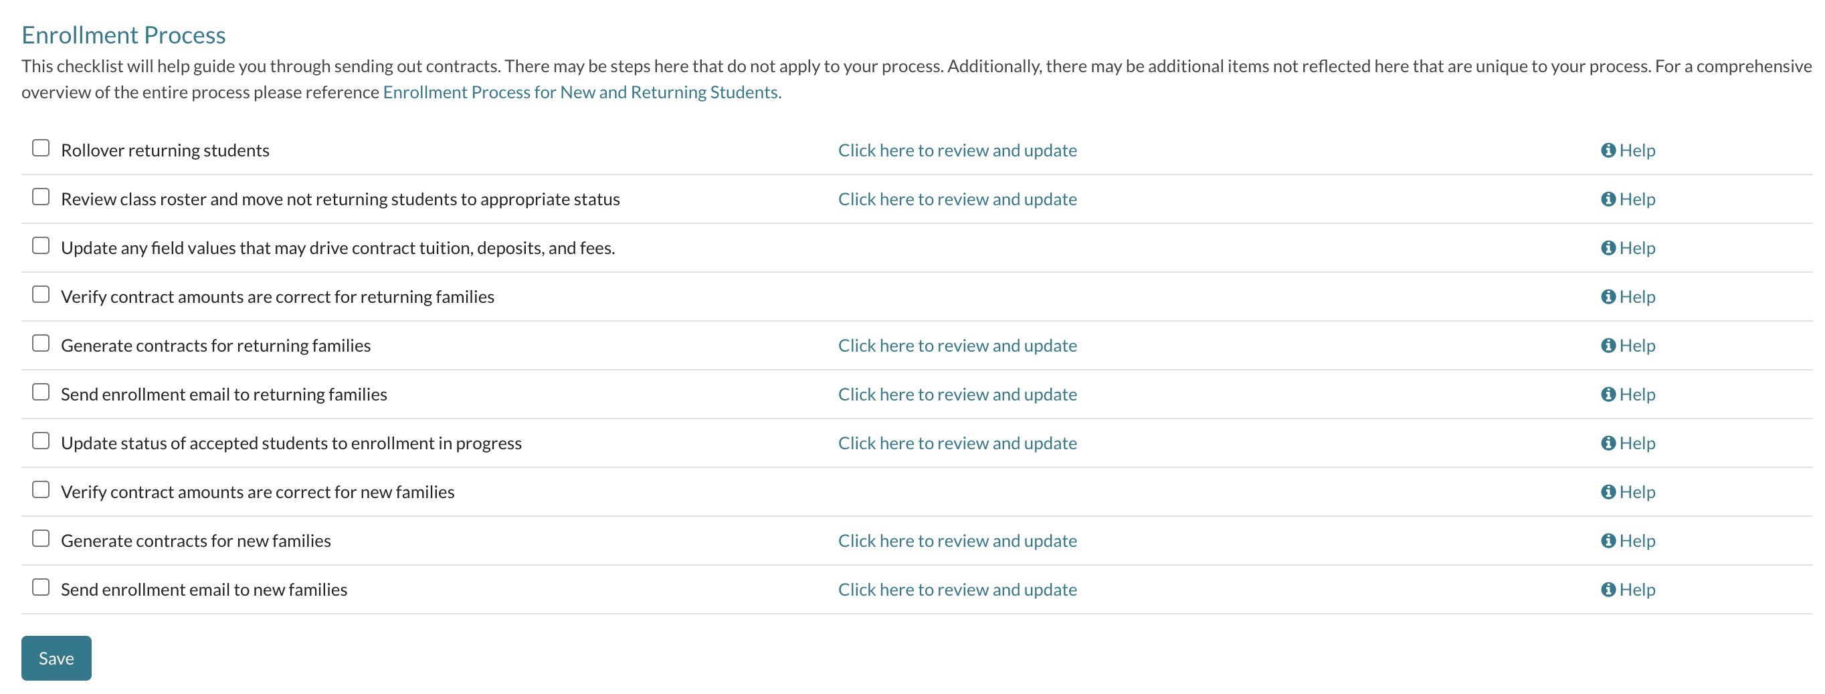Open Help icon for Verify new families amounts
The image size is (1825, 694).
1608,492
